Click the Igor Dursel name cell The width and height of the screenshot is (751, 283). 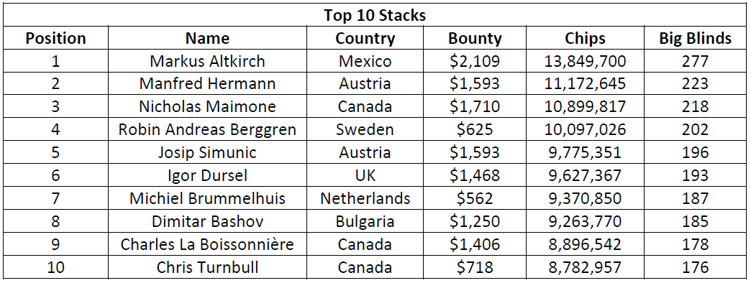pyautogui.click(x=207, y=175)
